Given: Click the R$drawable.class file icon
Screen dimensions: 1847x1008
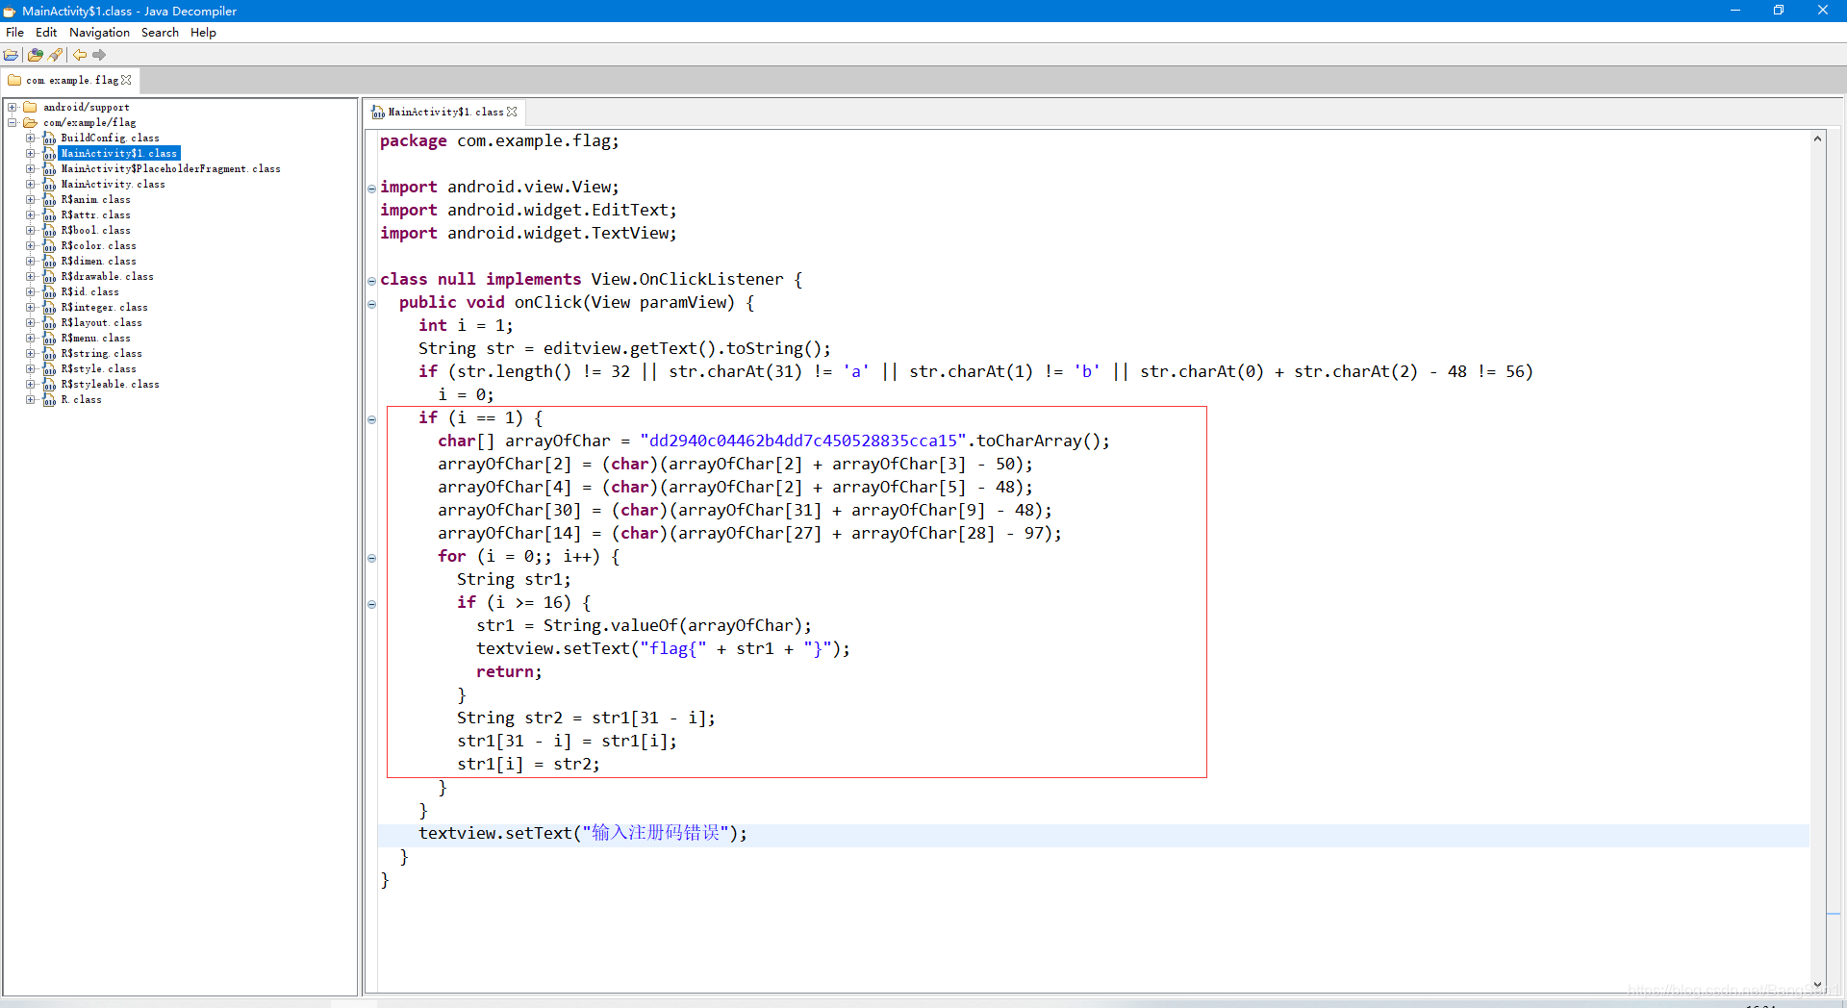Looking at the screenshot, I should point(49,276).
